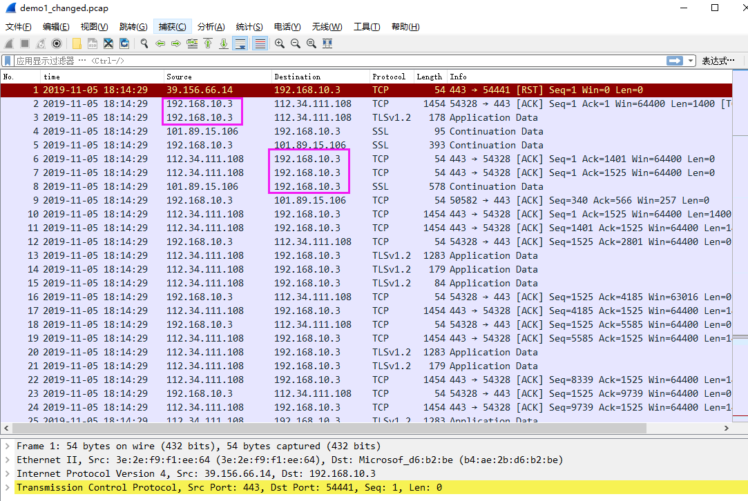The height and width of the screenshot is (501, 748).
Task: Click the packet list horizontal scrollbar thumb
Action: pos(329,428)
